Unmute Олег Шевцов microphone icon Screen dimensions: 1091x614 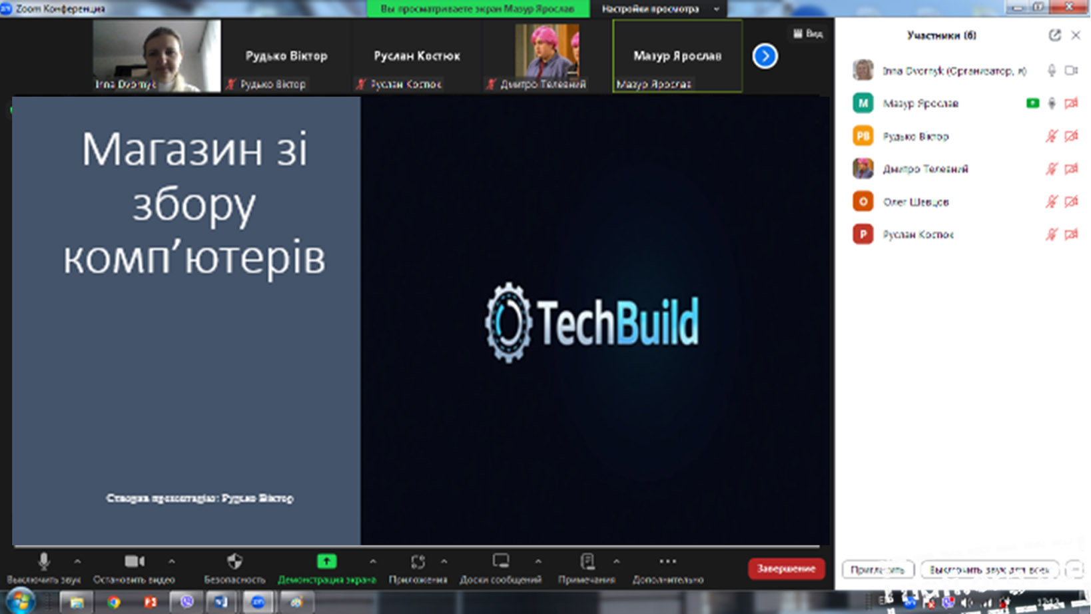(1052, 201)
